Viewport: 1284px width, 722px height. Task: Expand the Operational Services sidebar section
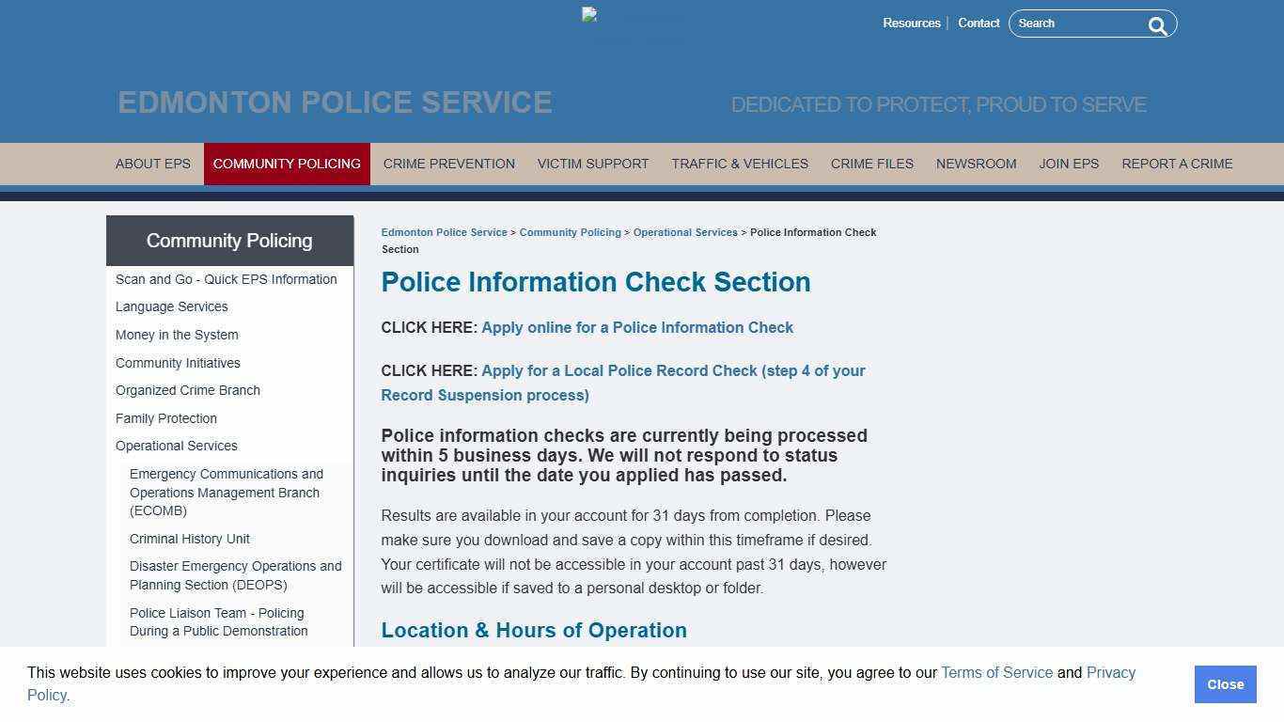pyautogui.click(x=176, y=446)
